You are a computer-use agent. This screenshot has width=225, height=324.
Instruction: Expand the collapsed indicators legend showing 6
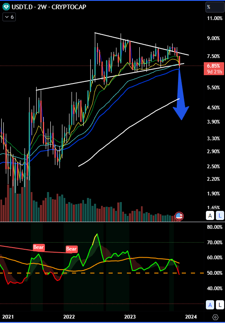[9, 17]
